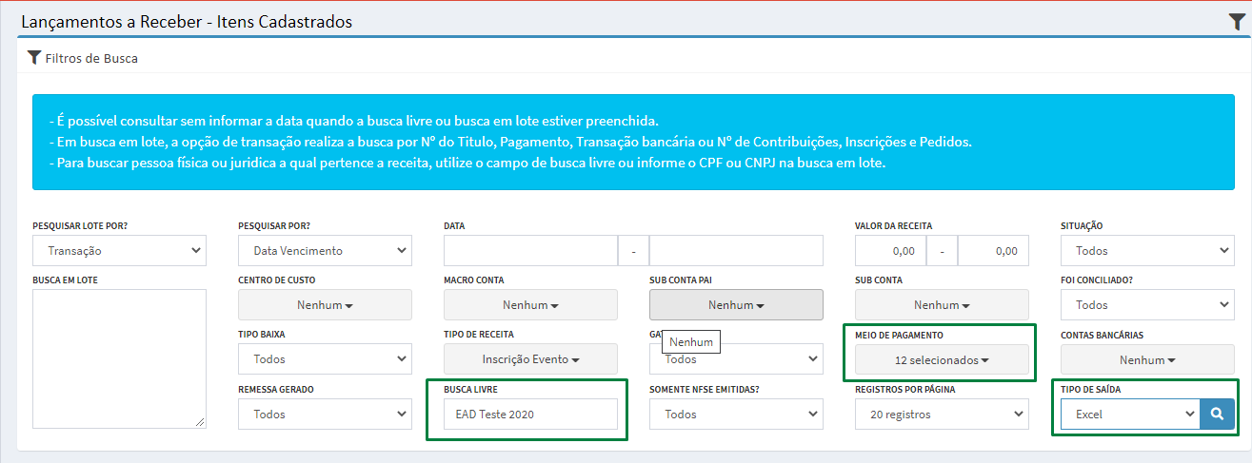Open the Foi Conciliado dropdown
The image size is (1252, 463).
pos(1147,305)
